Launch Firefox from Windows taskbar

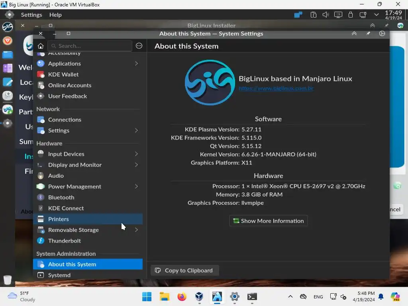coord(182,296)
